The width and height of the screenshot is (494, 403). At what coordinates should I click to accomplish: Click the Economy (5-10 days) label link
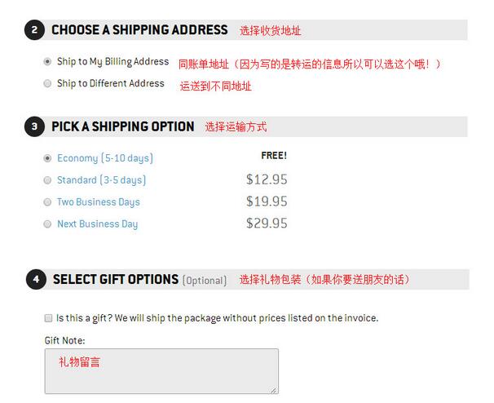[105, 158]
